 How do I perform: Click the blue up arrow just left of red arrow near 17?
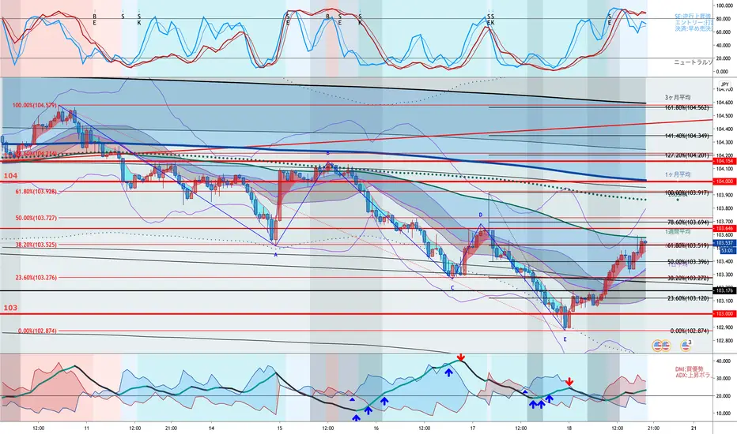449,372
